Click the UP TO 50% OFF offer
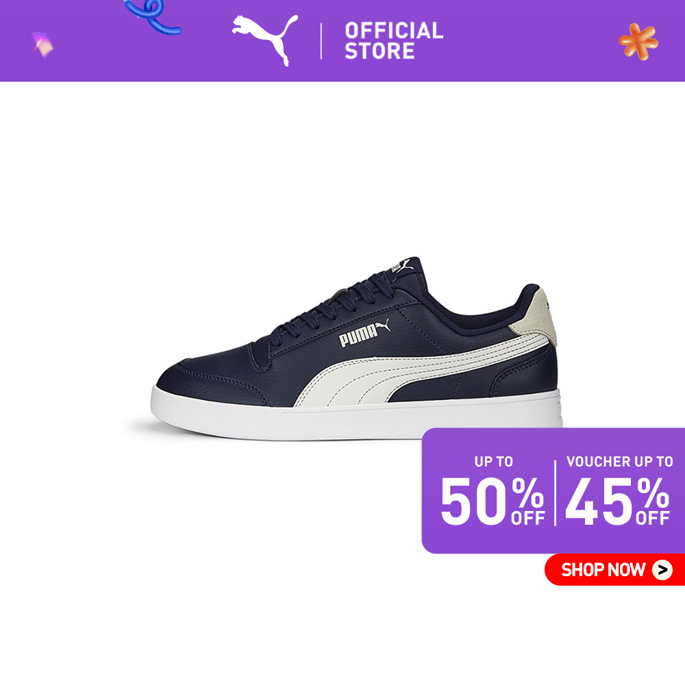Viewport: 685px width, 685px height. [493, 491]
